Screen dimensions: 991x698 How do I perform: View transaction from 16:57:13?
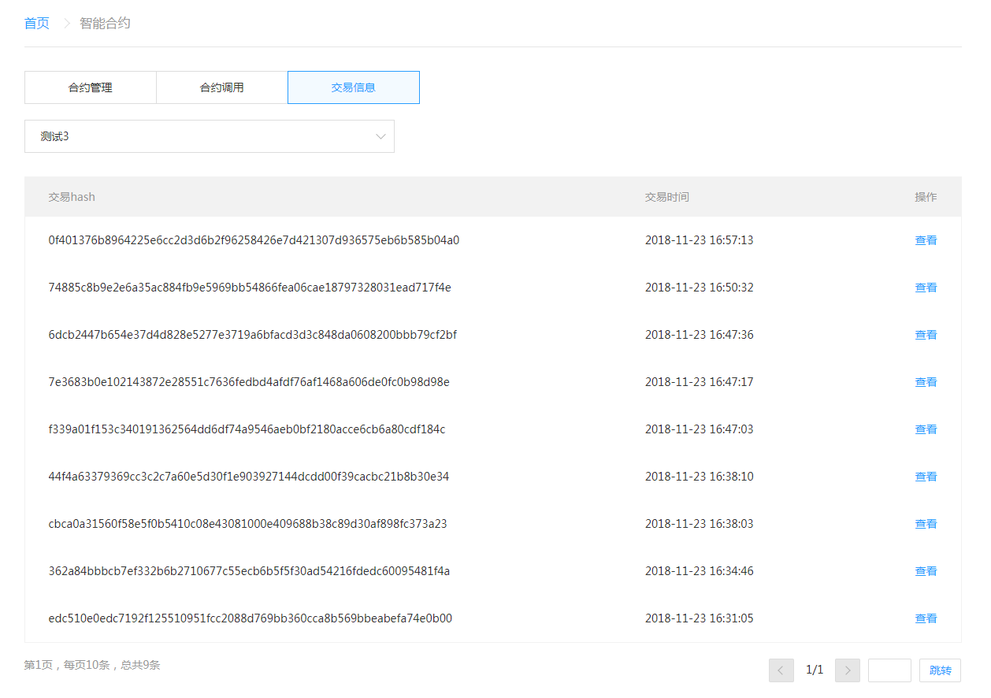[926, 240]
